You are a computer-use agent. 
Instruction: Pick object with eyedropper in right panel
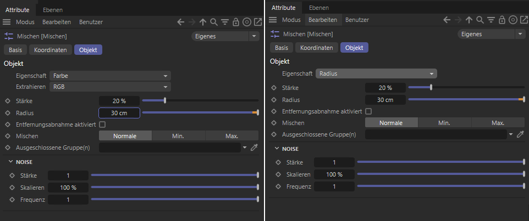tap(520, 134)
